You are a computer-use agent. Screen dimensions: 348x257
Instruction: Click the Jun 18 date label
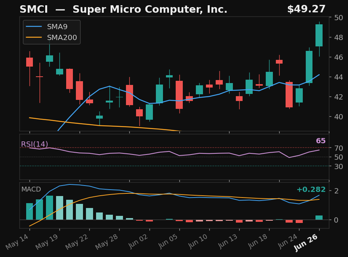(x=258, y=241)
